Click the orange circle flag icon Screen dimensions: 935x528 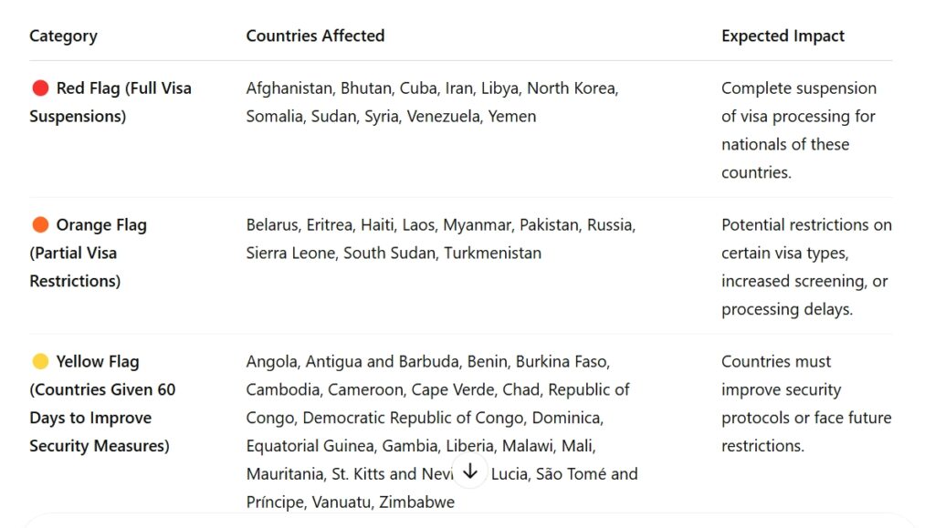coord(40,225)
